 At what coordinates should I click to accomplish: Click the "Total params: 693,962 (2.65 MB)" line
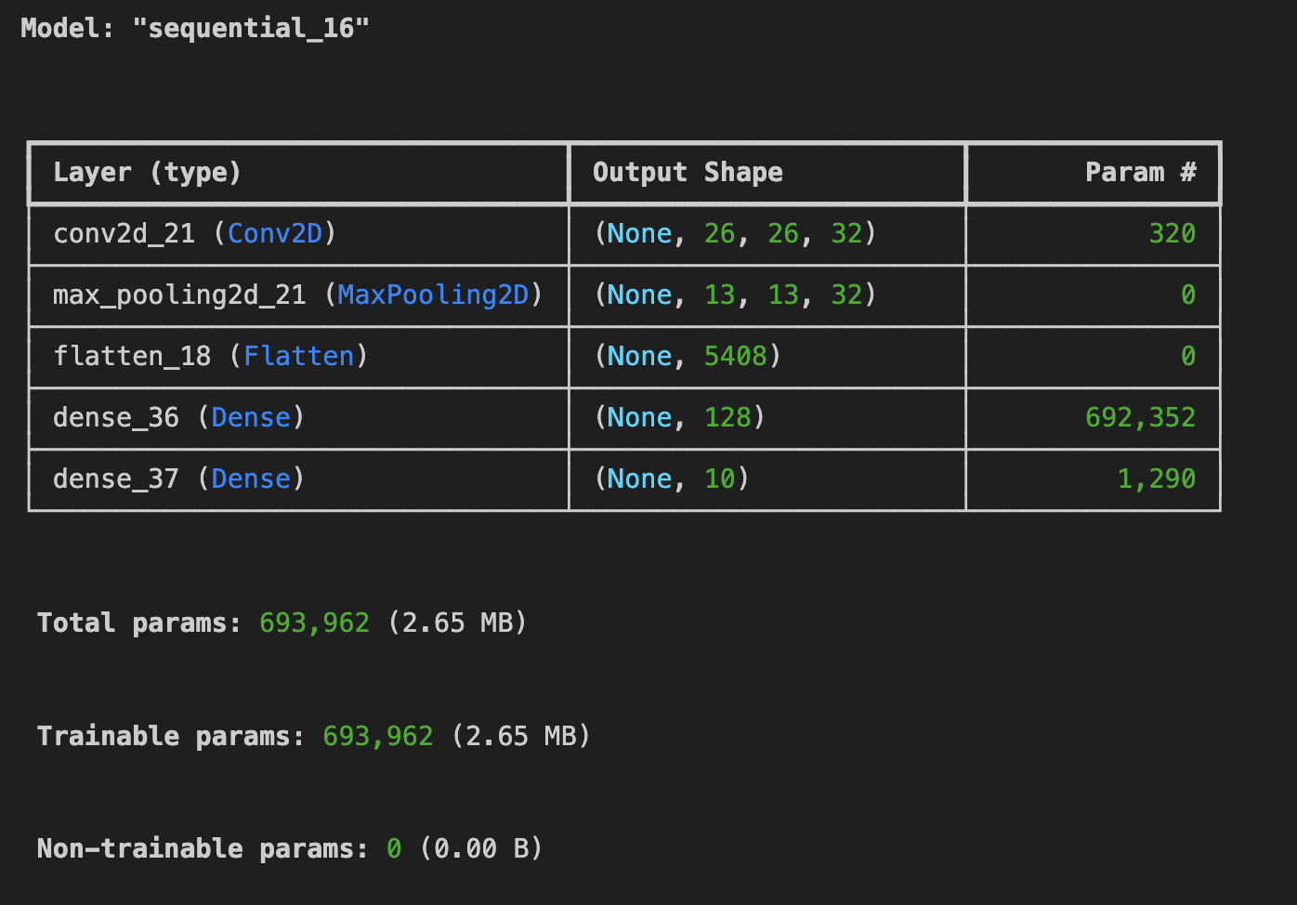[x=282, y=623]
